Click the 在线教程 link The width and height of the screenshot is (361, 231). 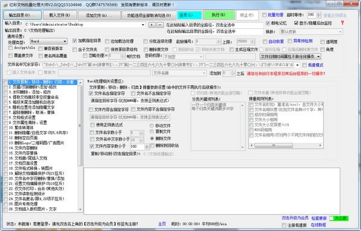pyautogui.click(x=318, y=225)
